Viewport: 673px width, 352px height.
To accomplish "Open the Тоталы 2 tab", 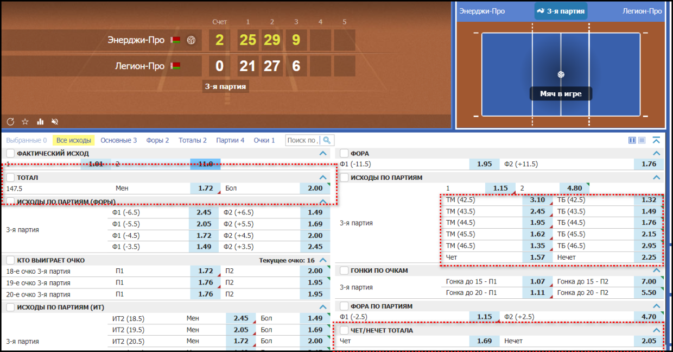I will point(193,140).
